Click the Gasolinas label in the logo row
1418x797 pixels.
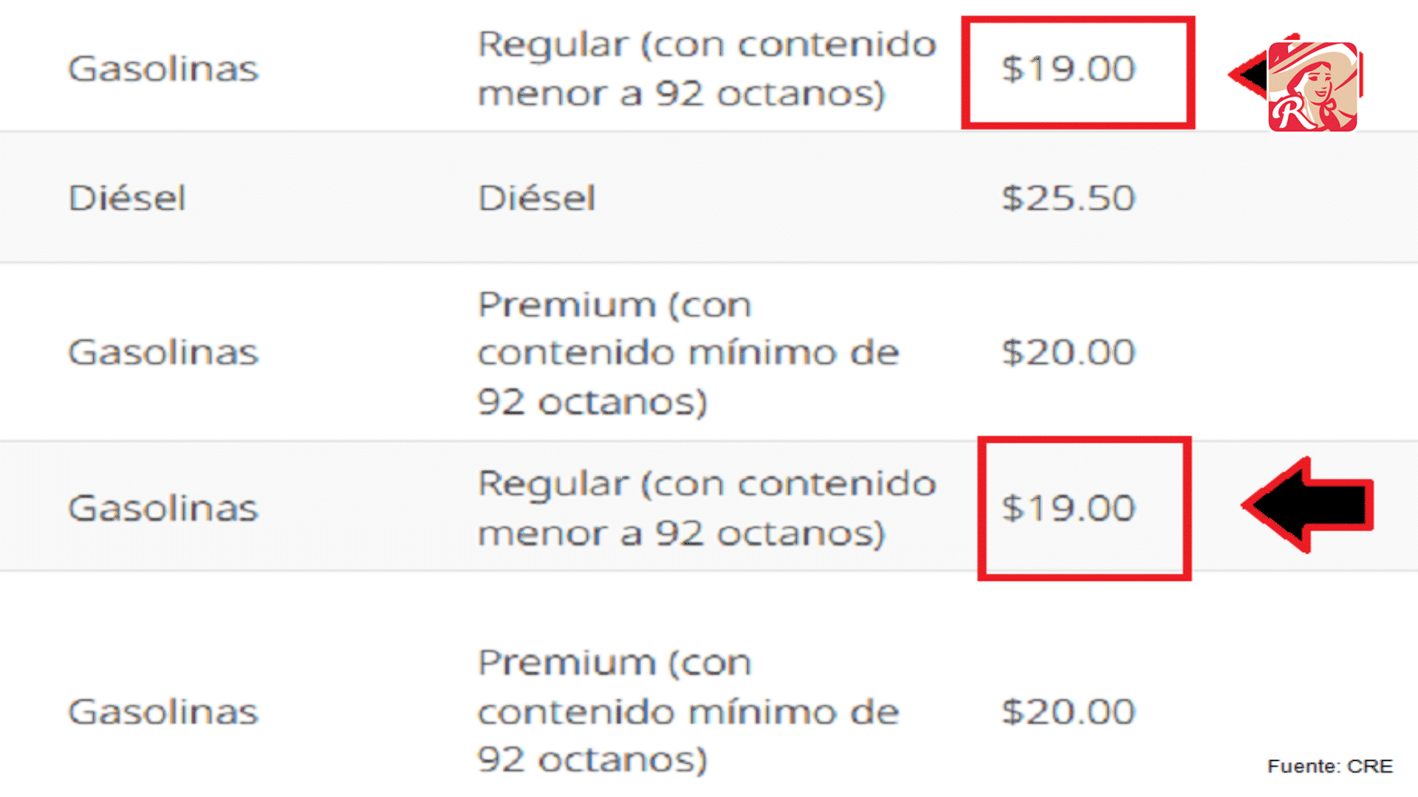[x=163, y=69]
